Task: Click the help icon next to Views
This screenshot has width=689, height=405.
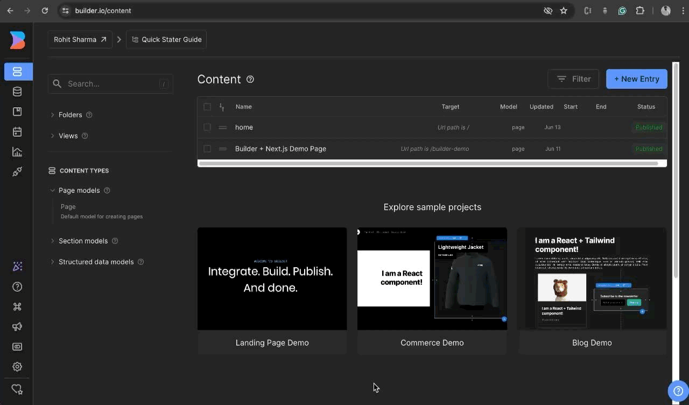Action: pyautogui.click(x=85, y=136)
